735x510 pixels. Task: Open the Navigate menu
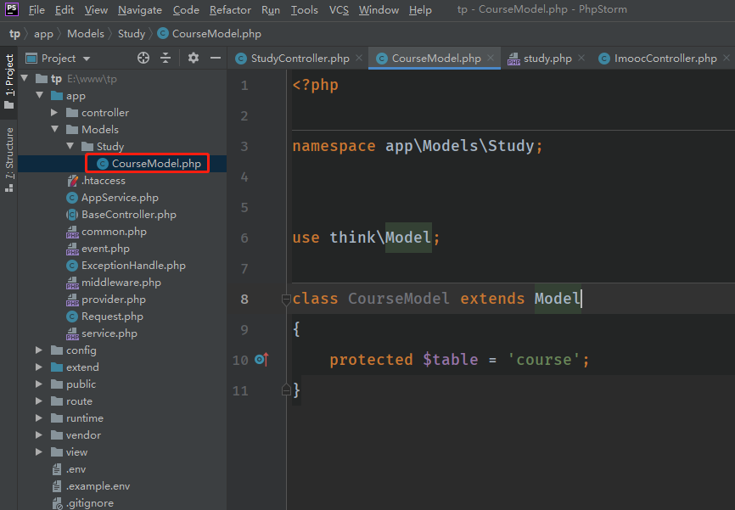(140, 10)
